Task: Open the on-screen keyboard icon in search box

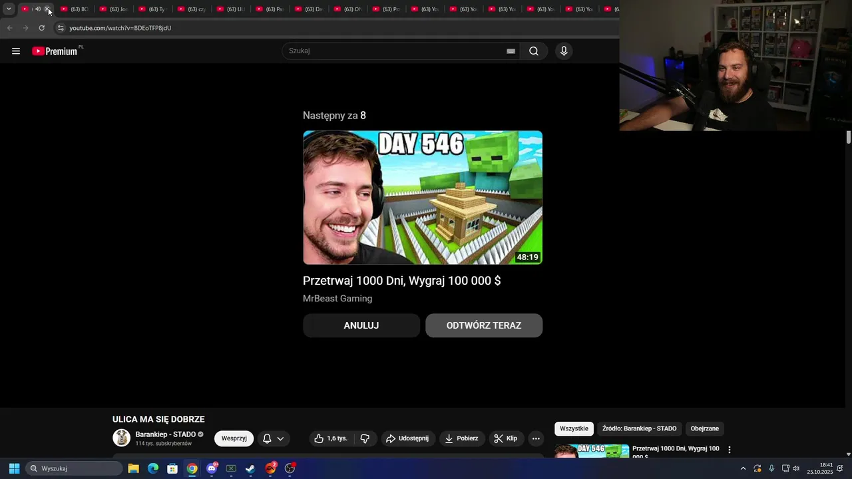Action: pyautogui.click(x=511, y=51)
